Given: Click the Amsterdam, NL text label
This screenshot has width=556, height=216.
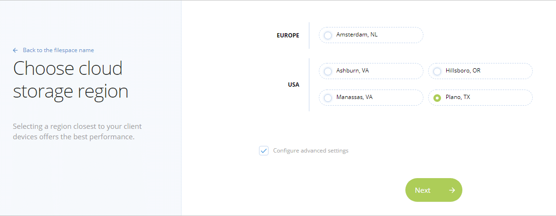Looking at the screenshot, I should pos(355,35).
